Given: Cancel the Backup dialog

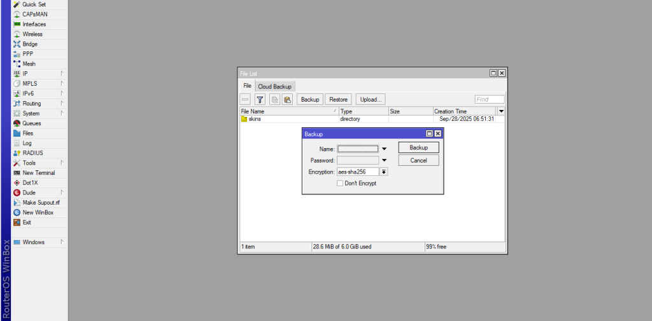Looking at the screenshot, I should click(x=418, y=160).
